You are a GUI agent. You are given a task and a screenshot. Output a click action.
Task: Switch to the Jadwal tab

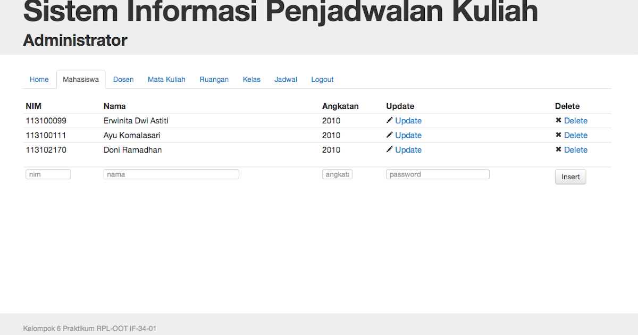click(x=286, y=79)
